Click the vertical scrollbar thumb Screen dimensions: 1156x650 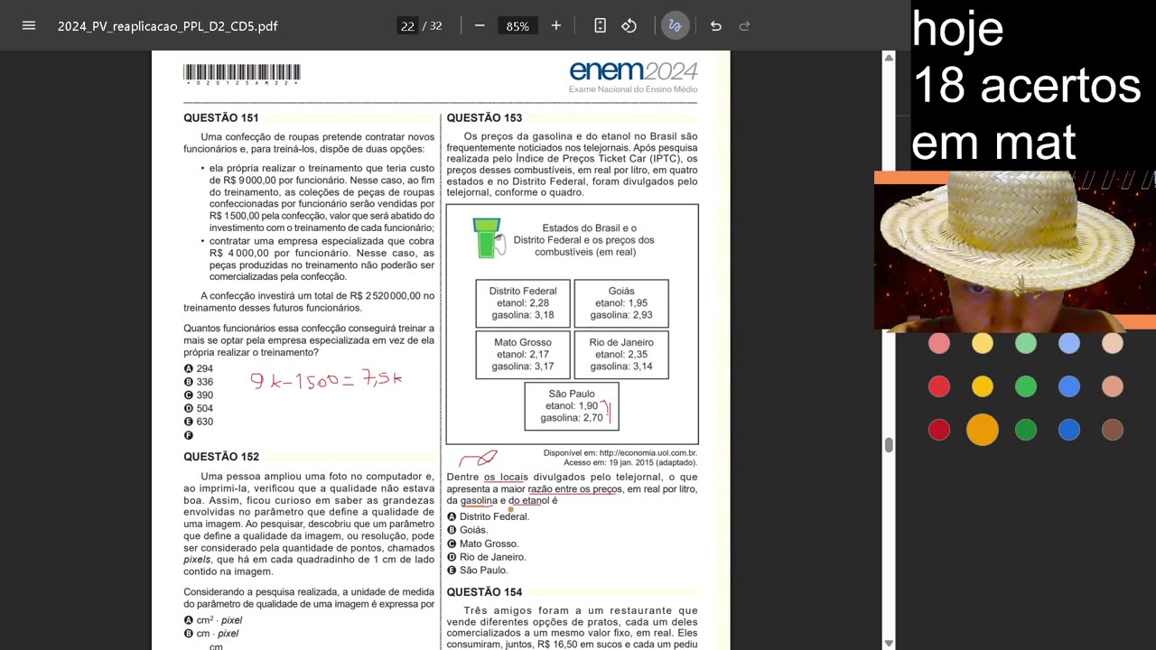889,445
